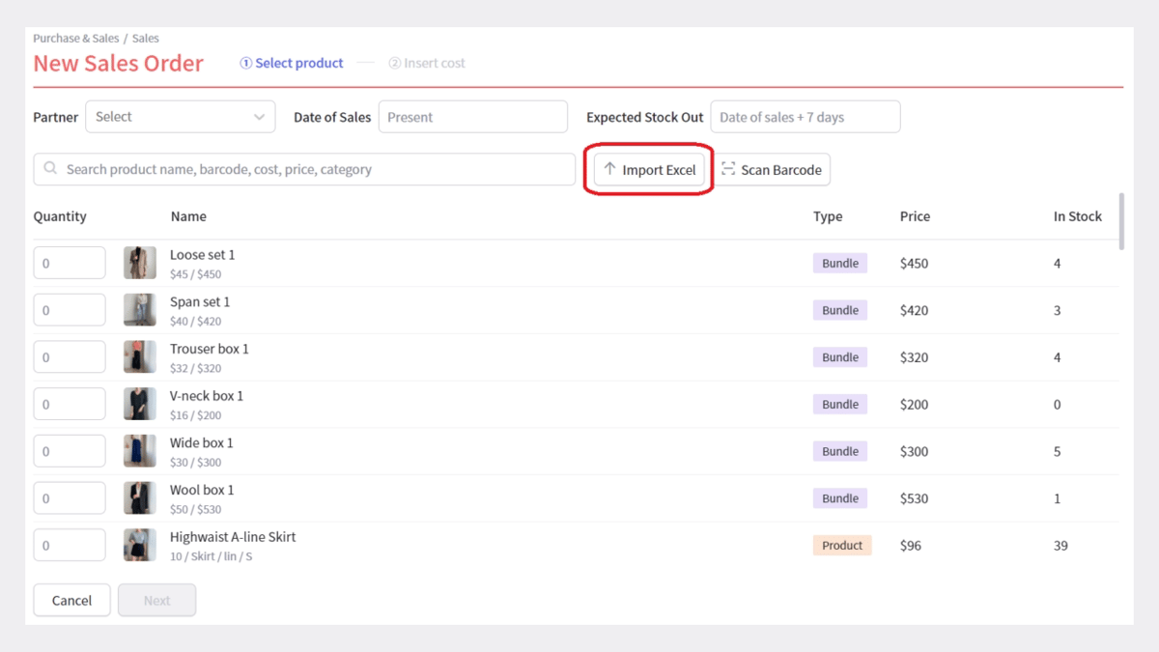Click the Highwaist A-line Skirt thumbnail
The height and width of the screenshot is (652, 1159).
tap(140, 545)
